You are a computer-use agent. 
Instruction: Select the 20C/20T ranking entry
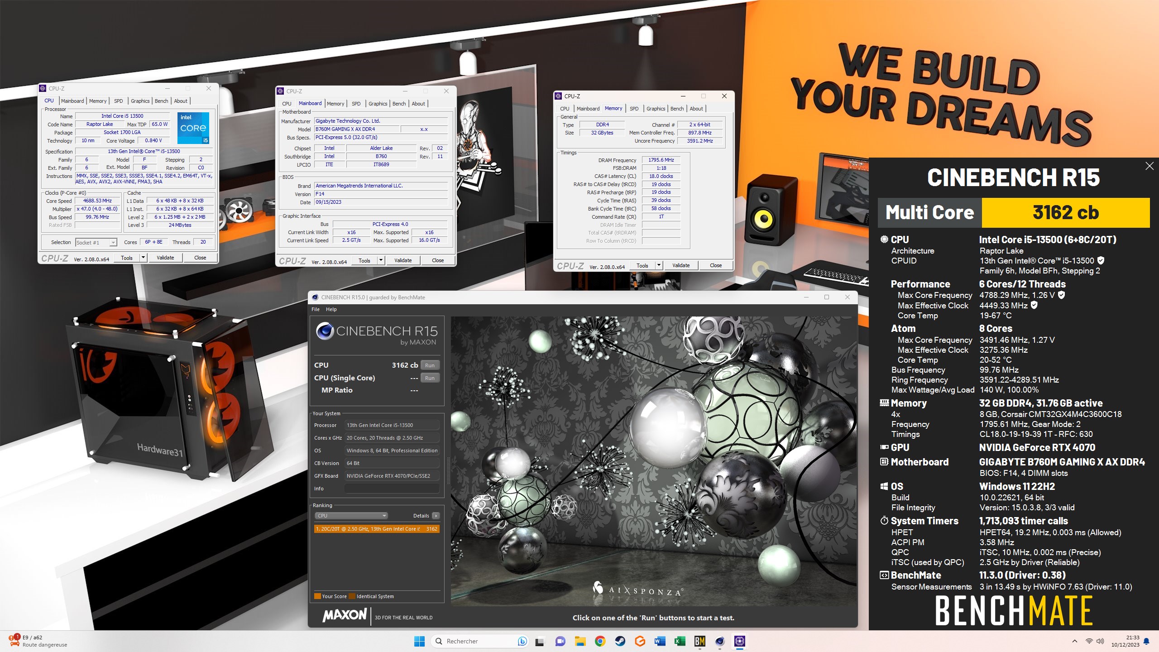click(377, 529)
